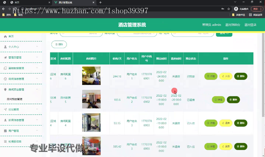This screenshot has height=157, width=265.
Task: Click the vertical page scrollbar
Action: pyautogui.click(x=263, y=74)
